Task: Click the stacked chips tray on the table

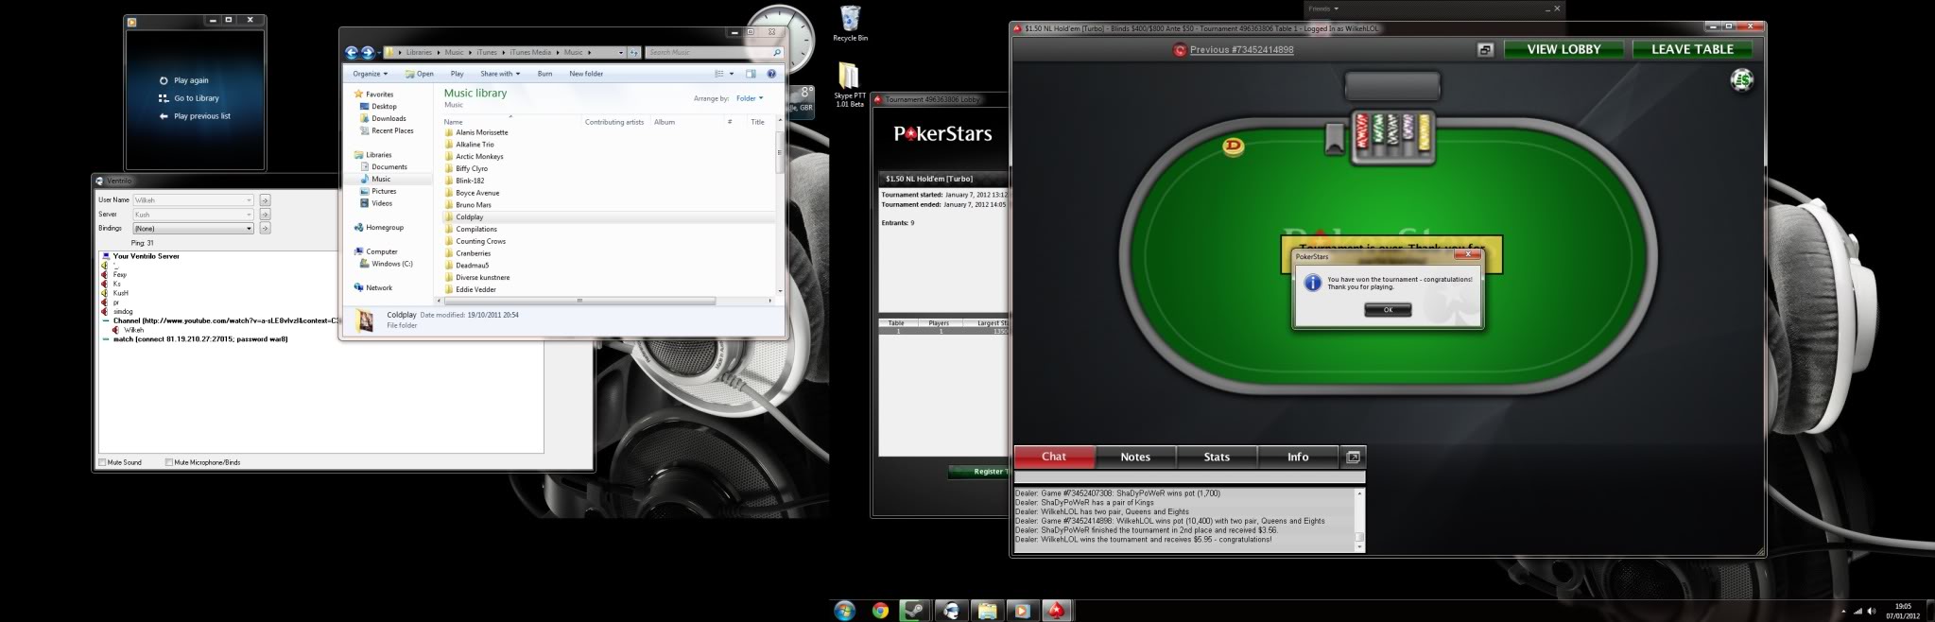Action: click(1393, 136)
